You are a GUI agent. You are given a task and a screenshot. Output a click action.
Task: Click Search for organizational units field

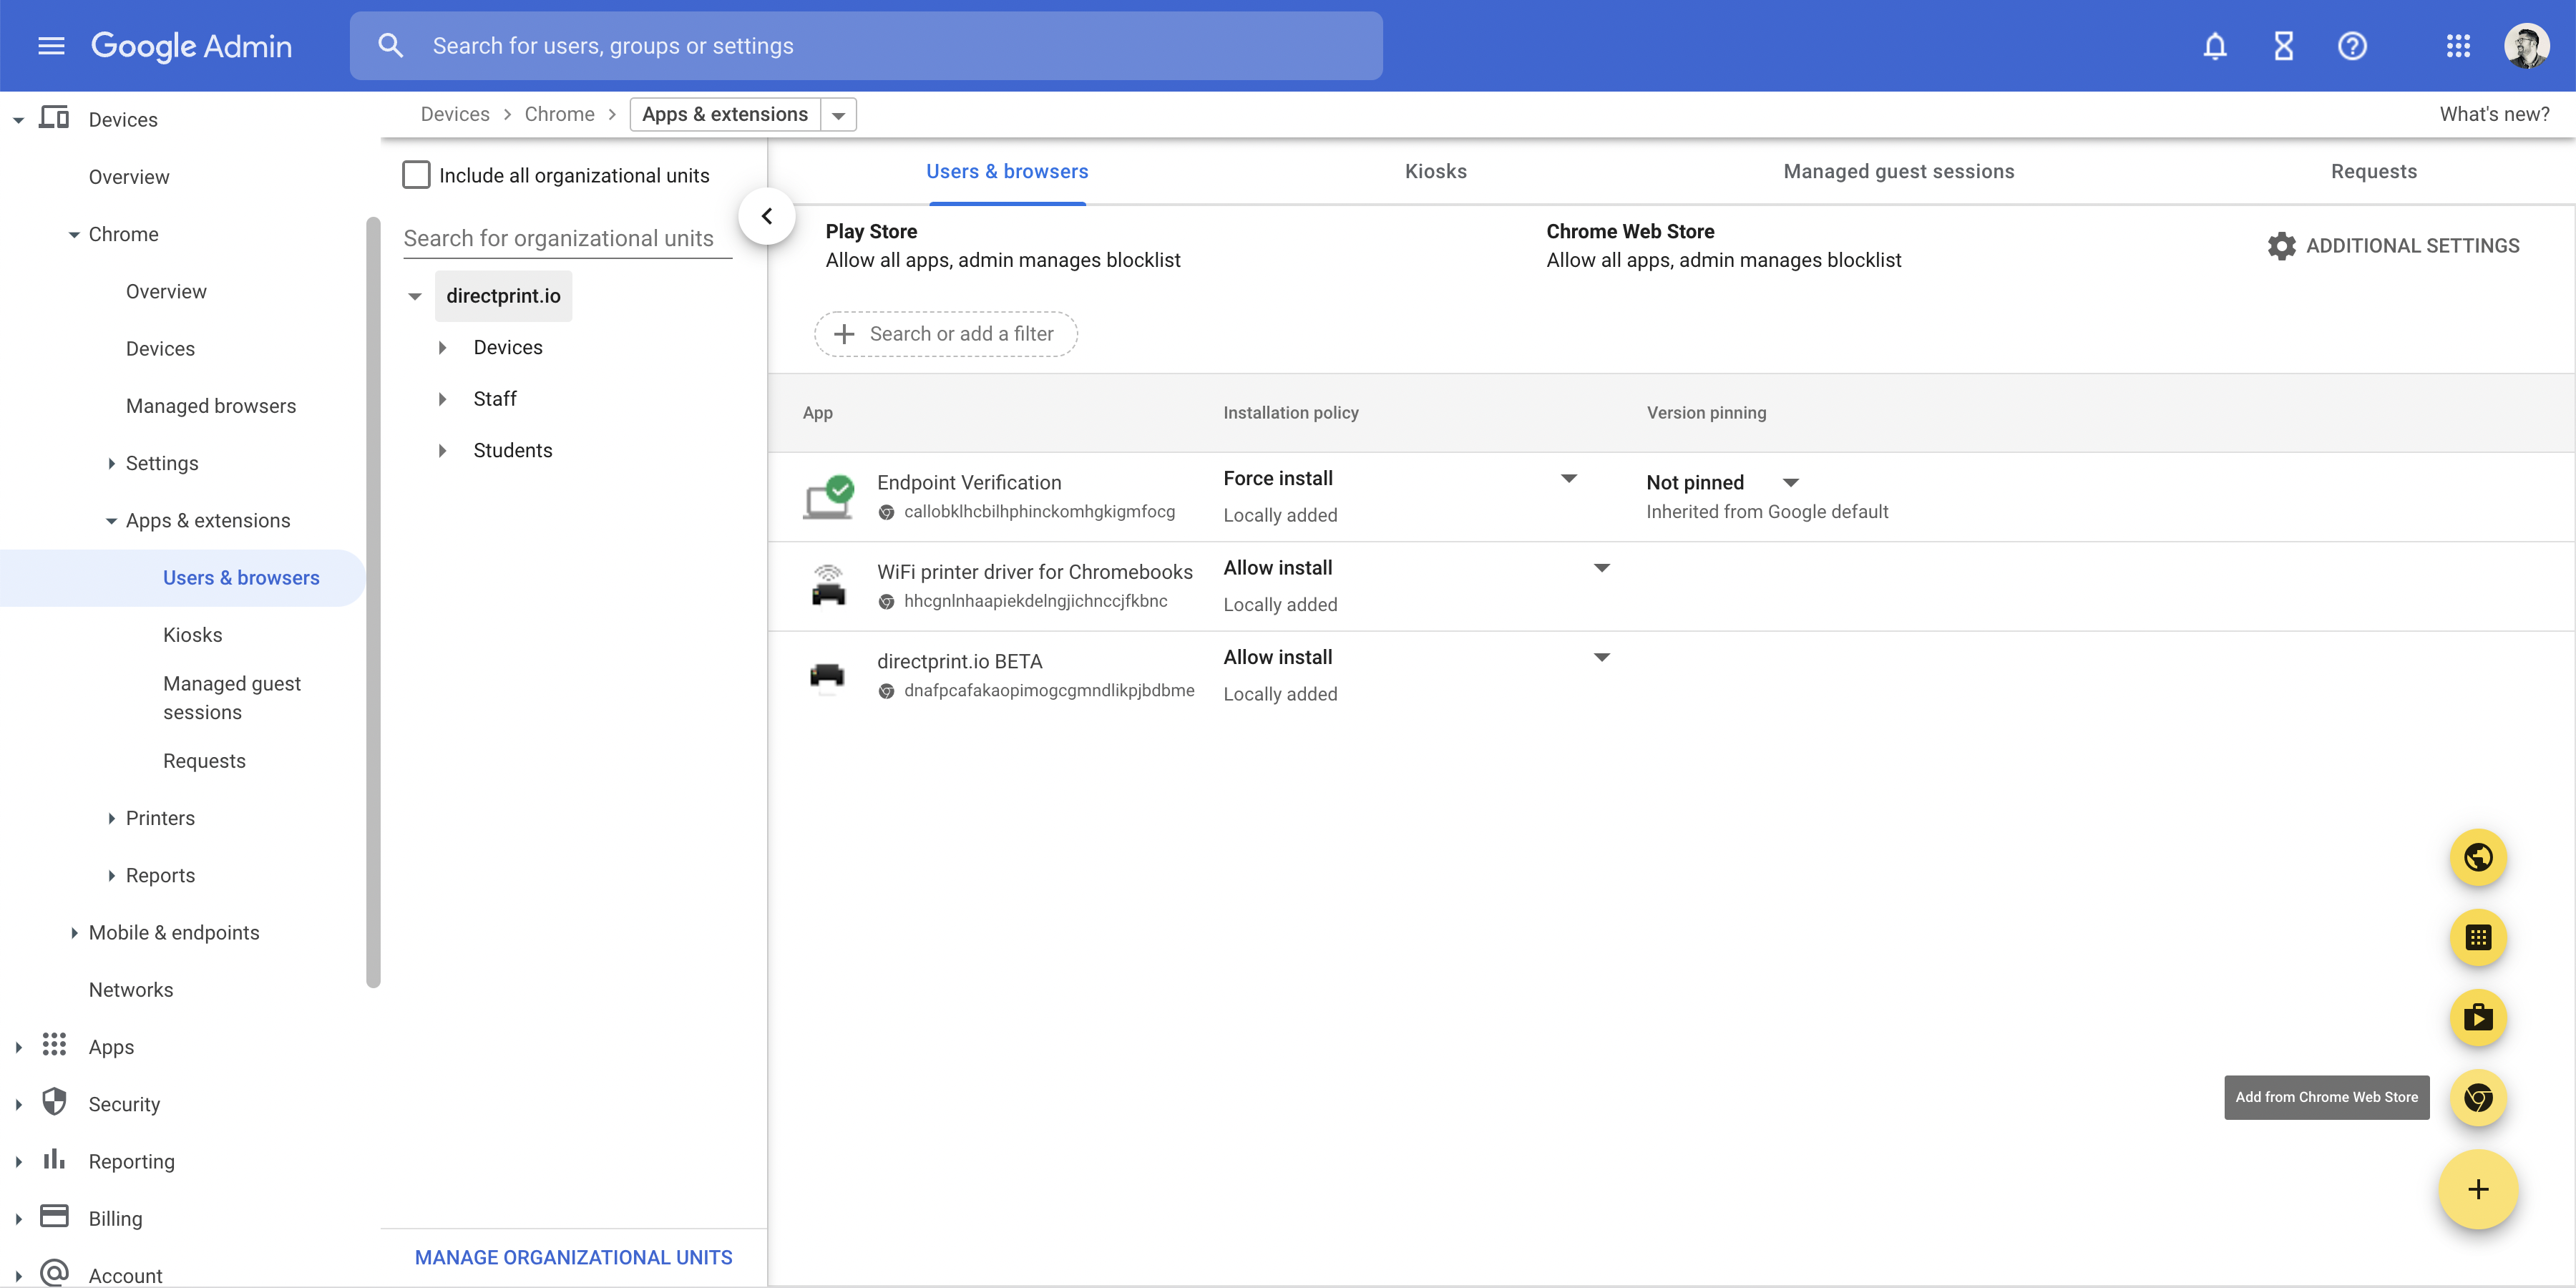[x=567, y=239]
